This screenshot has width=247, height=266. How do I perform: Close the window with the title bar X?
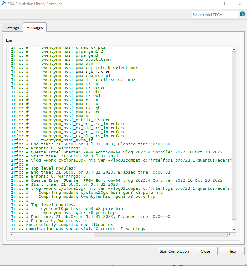240,4
